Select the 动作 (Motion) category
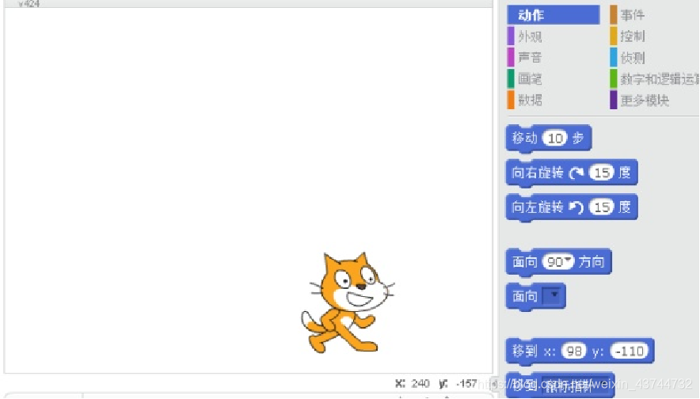Screen dimensions: 700x399 pyautogui.click(x=554, y=15)
